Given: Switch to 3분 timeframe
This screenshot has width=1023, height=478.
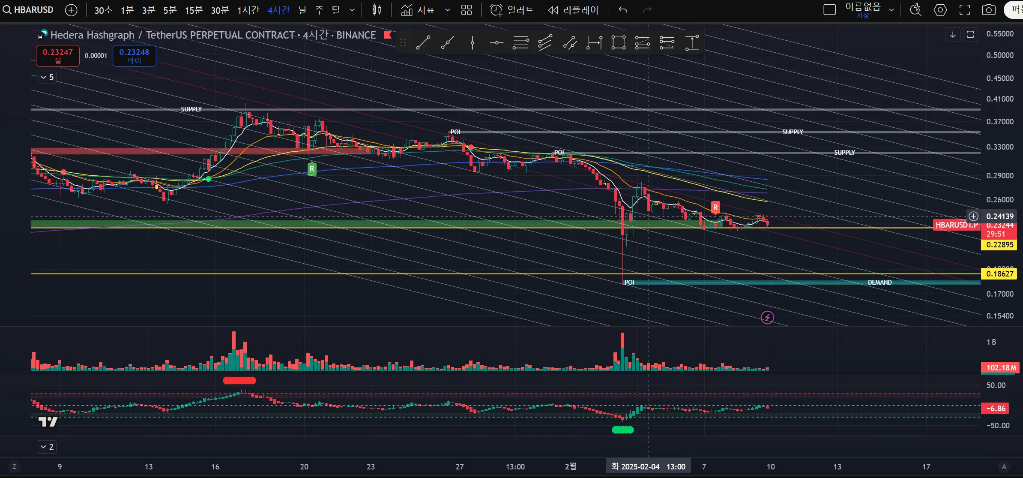Looking at the screenshot, I should click(x=148, y=10).
